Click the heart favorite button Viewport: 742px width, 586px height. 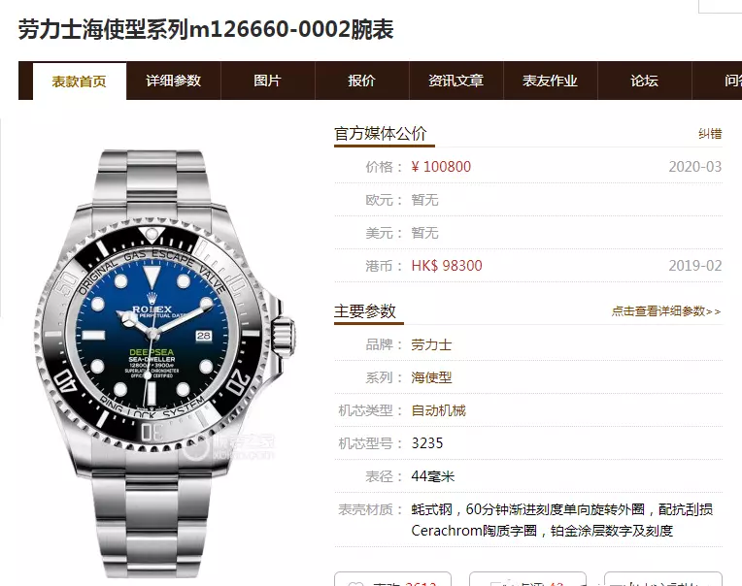tap(392, 579)
